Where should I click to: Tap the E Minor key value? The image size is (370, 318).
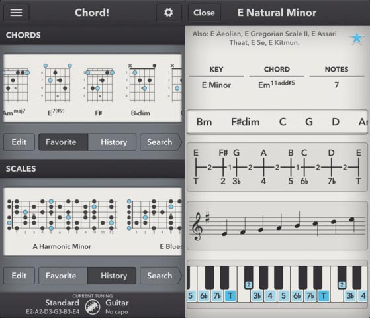[x=216, y=85]
